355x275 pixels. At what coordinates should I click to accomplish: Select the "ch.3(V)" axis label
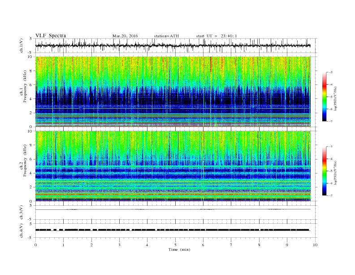point(22,213)
